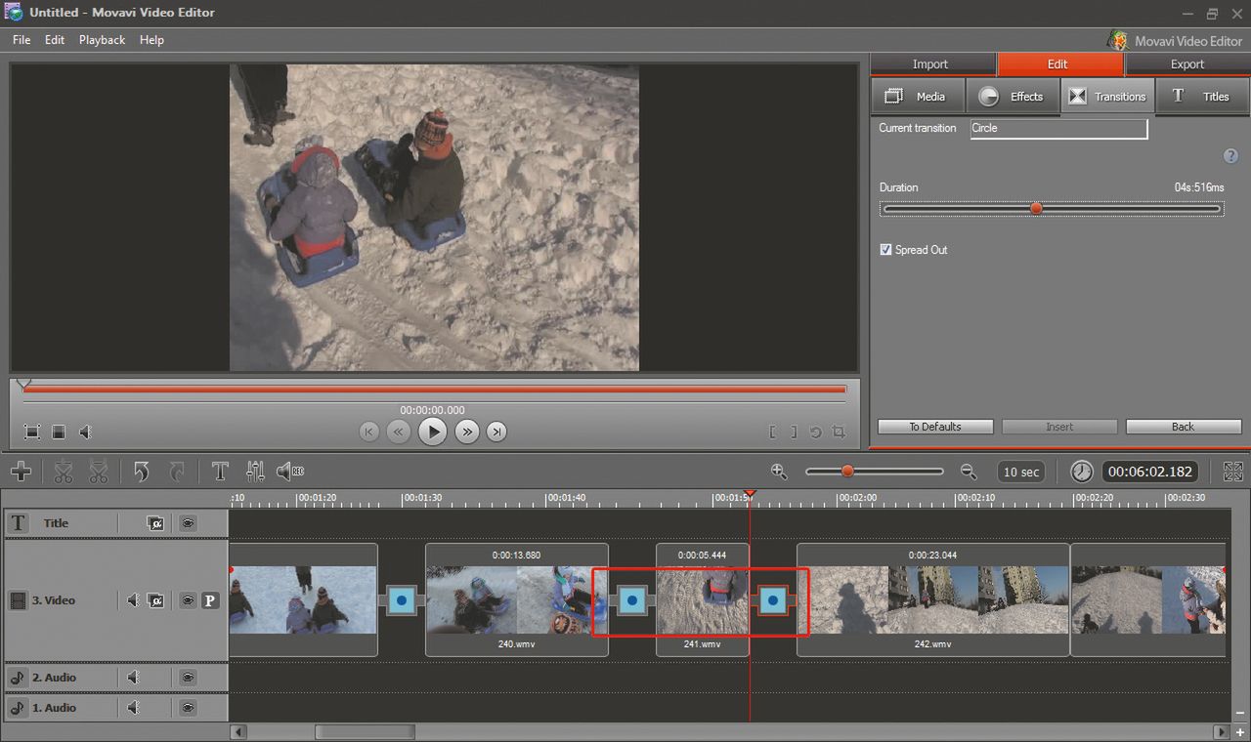Click the fullscreen preview icon
The width and height of the screenshot is (1251, 742).
coord(32,432)
